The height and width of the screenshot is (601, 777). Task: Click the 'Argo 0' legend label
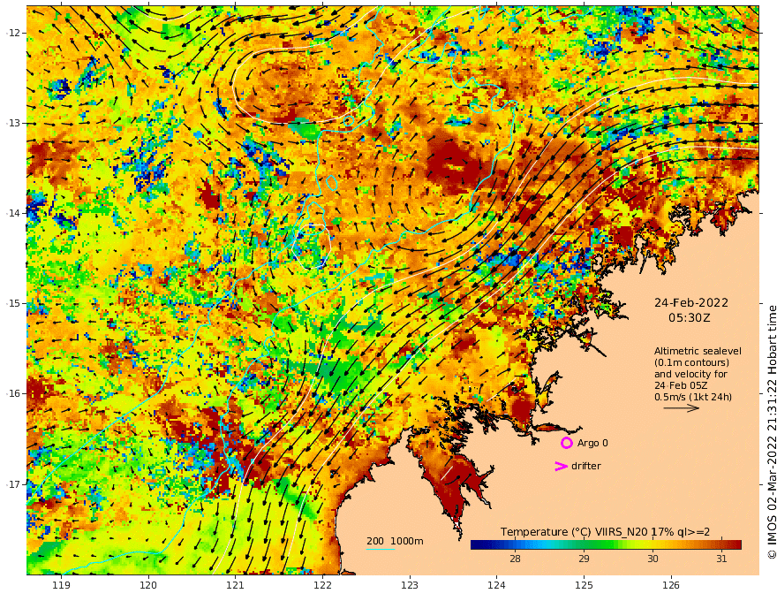click(592, 443)
